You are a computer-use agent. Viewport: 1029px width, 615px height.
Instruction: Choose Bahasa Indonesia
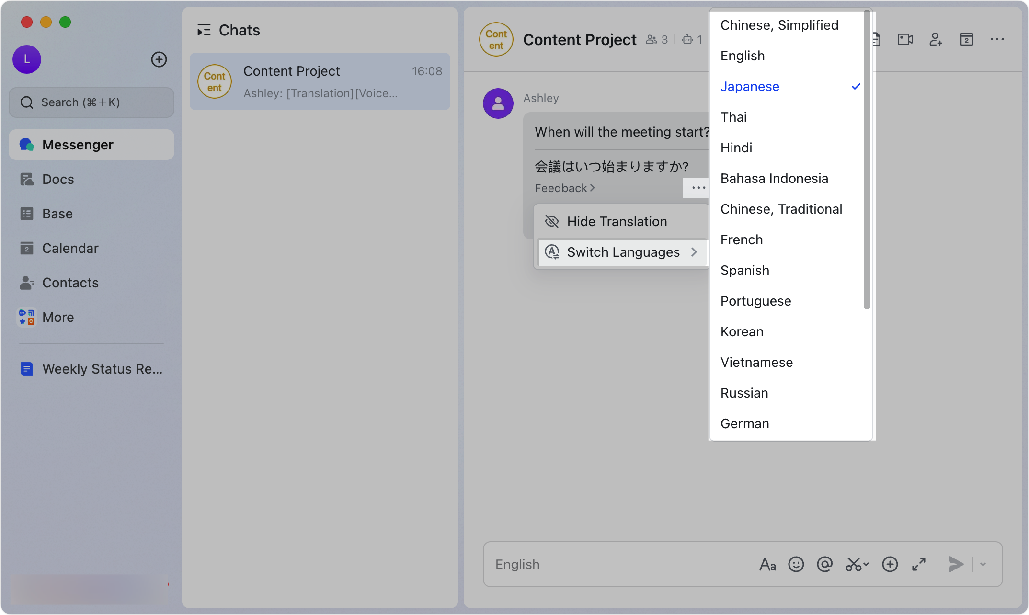[790, 178]
